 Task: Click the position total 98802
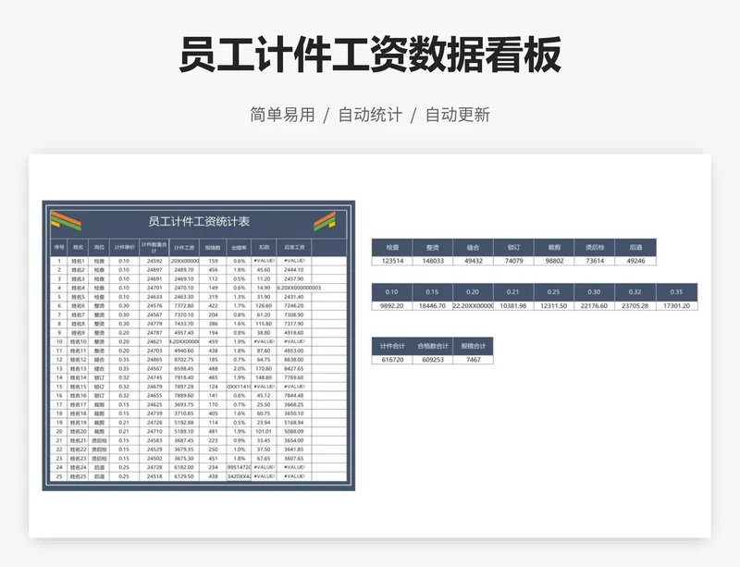(554, 261)
